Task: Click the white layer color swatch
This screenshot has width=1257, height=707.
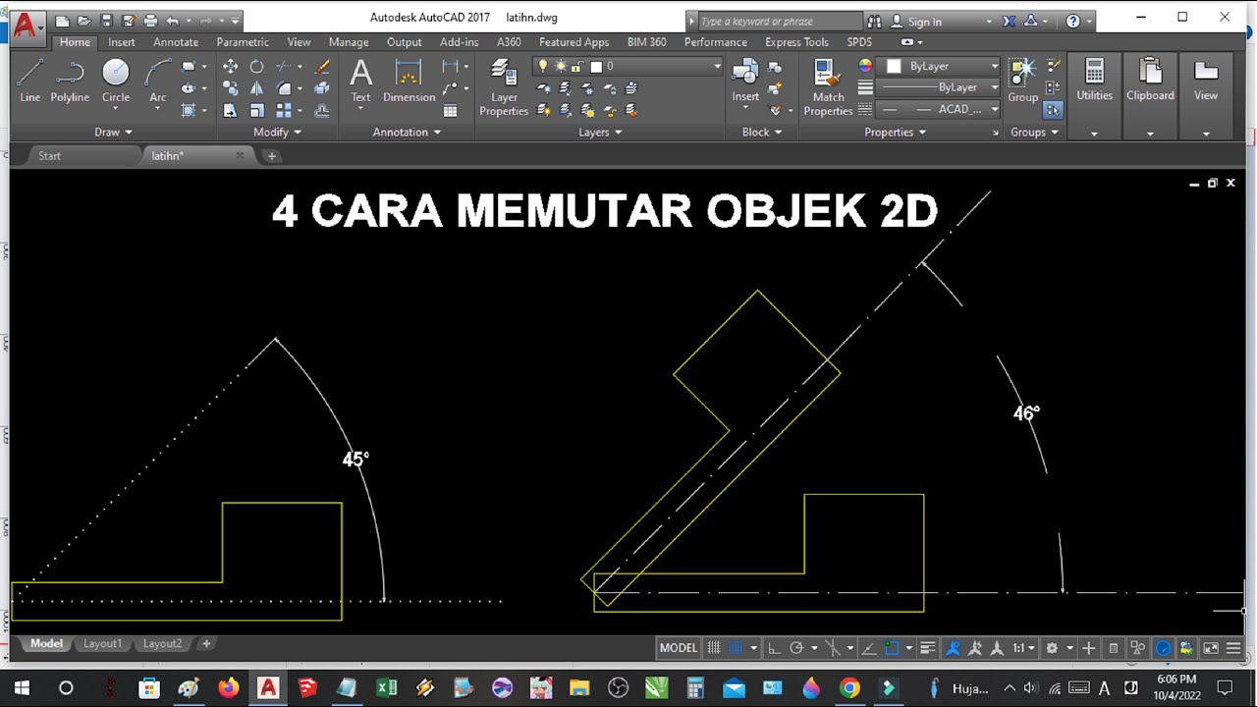Action: coord(596,66)
